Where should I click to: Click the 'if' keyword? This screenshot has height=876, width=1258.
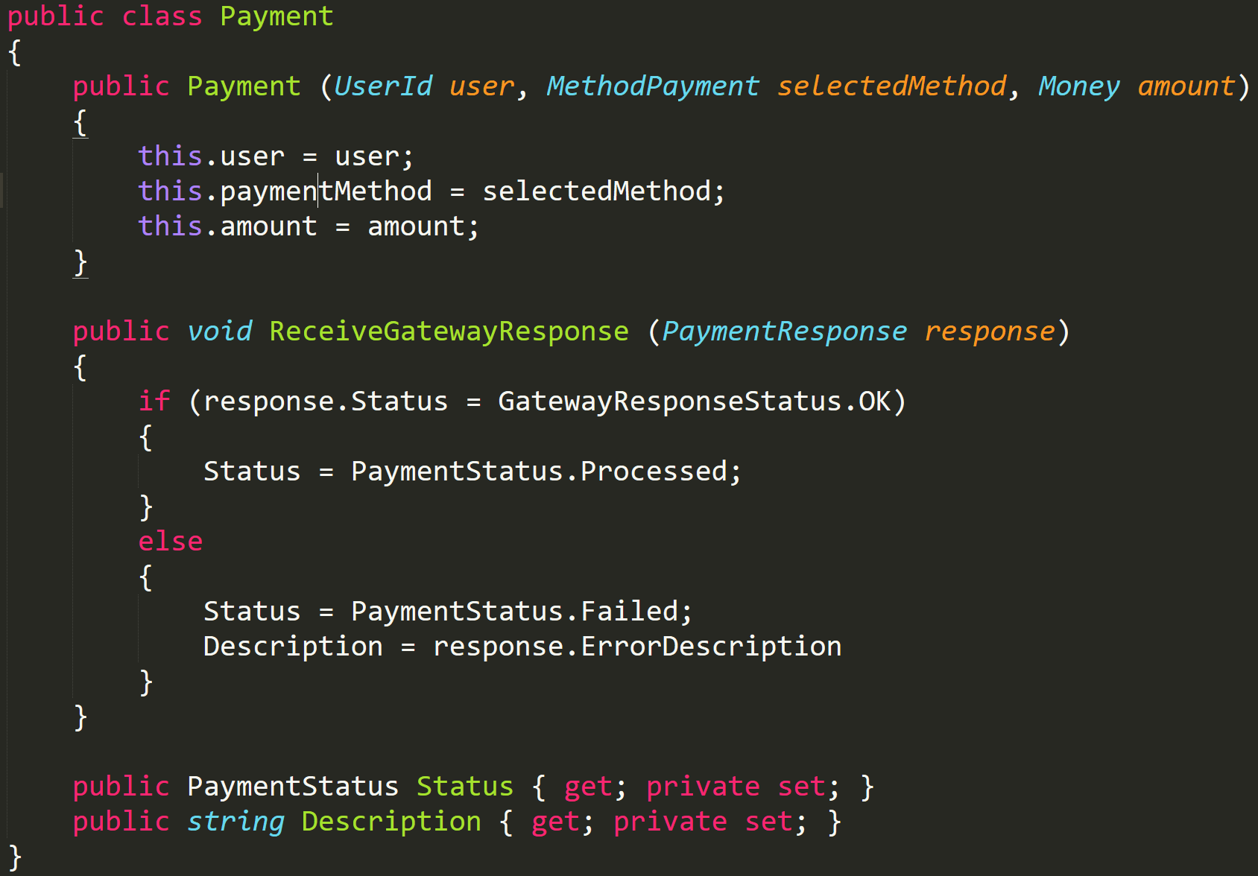click(x=154, y=401)
